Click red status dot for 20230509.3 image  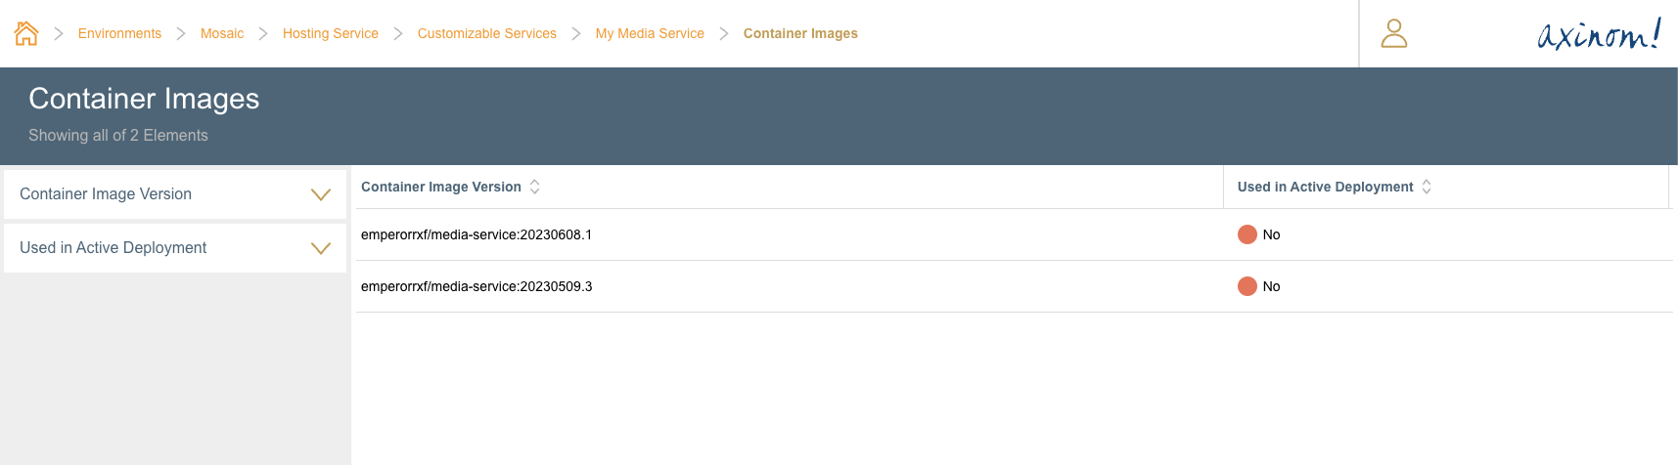[x=1247, y=286]
